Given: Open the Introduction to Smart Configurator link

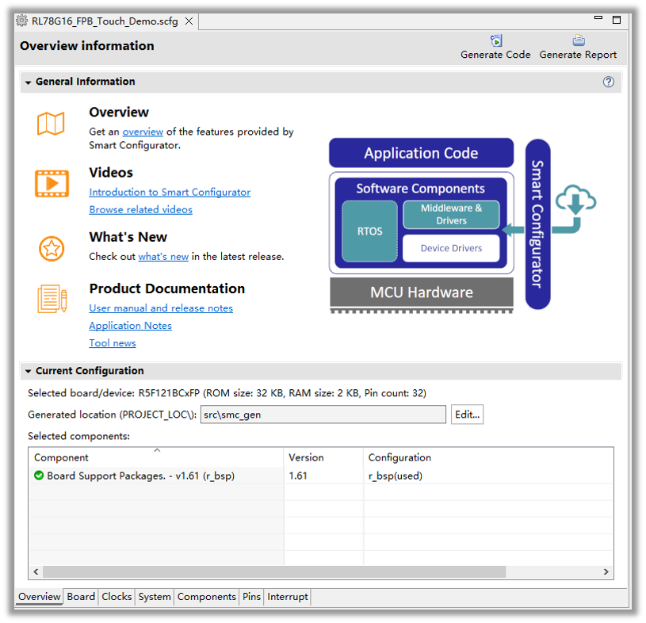Looking at the screenshot, I should point(170,193).
